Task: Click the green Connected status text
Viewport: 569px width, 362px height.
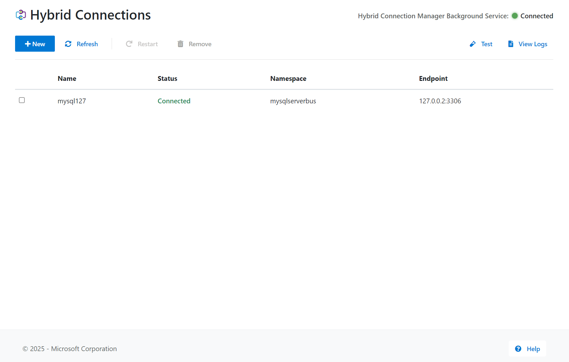Action: click(x=174, y=101)
